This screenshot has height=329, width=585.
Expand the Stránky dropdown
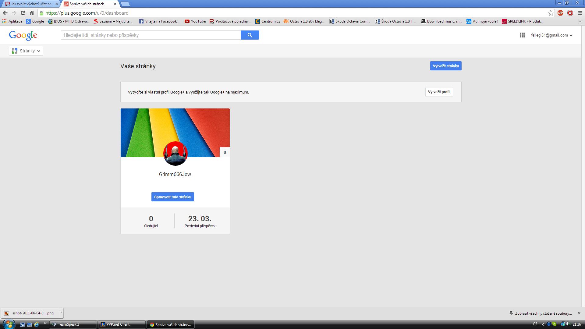pos(26,51)
